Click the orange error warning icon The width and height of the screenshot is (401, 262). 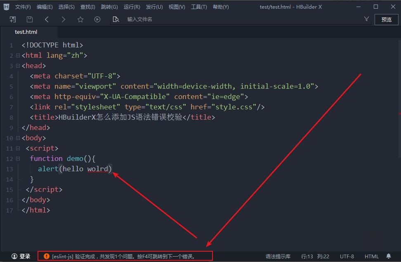(46, 256)
